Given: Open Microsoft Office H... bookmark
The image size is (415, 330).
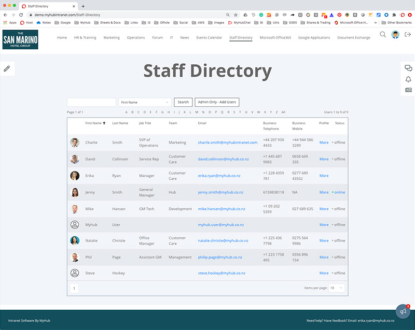Looking at the screenshot, I should [x=351, y=22].
